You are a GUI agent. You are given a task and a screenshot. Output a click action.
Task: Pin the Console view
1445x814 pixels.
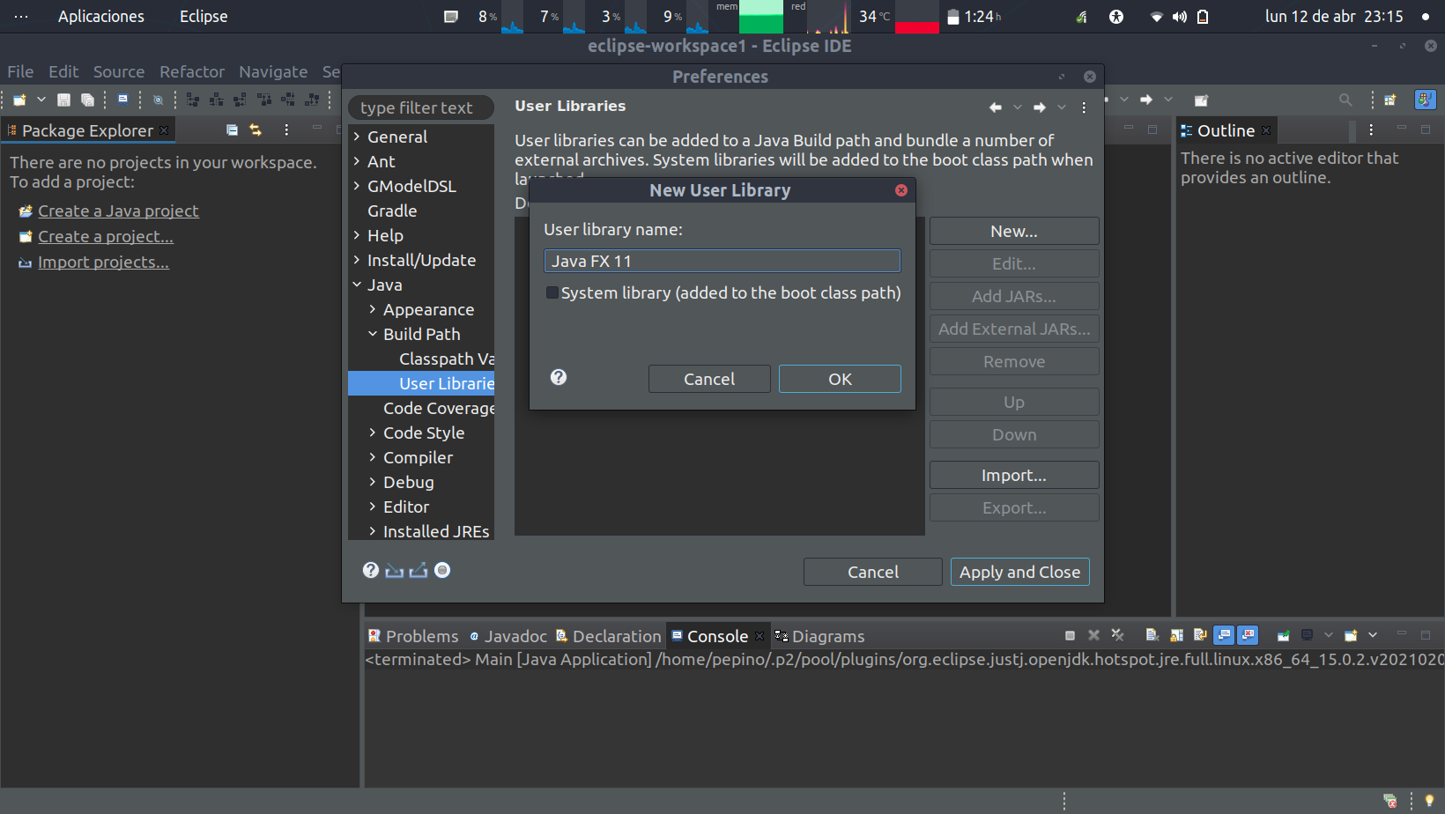1284,635
